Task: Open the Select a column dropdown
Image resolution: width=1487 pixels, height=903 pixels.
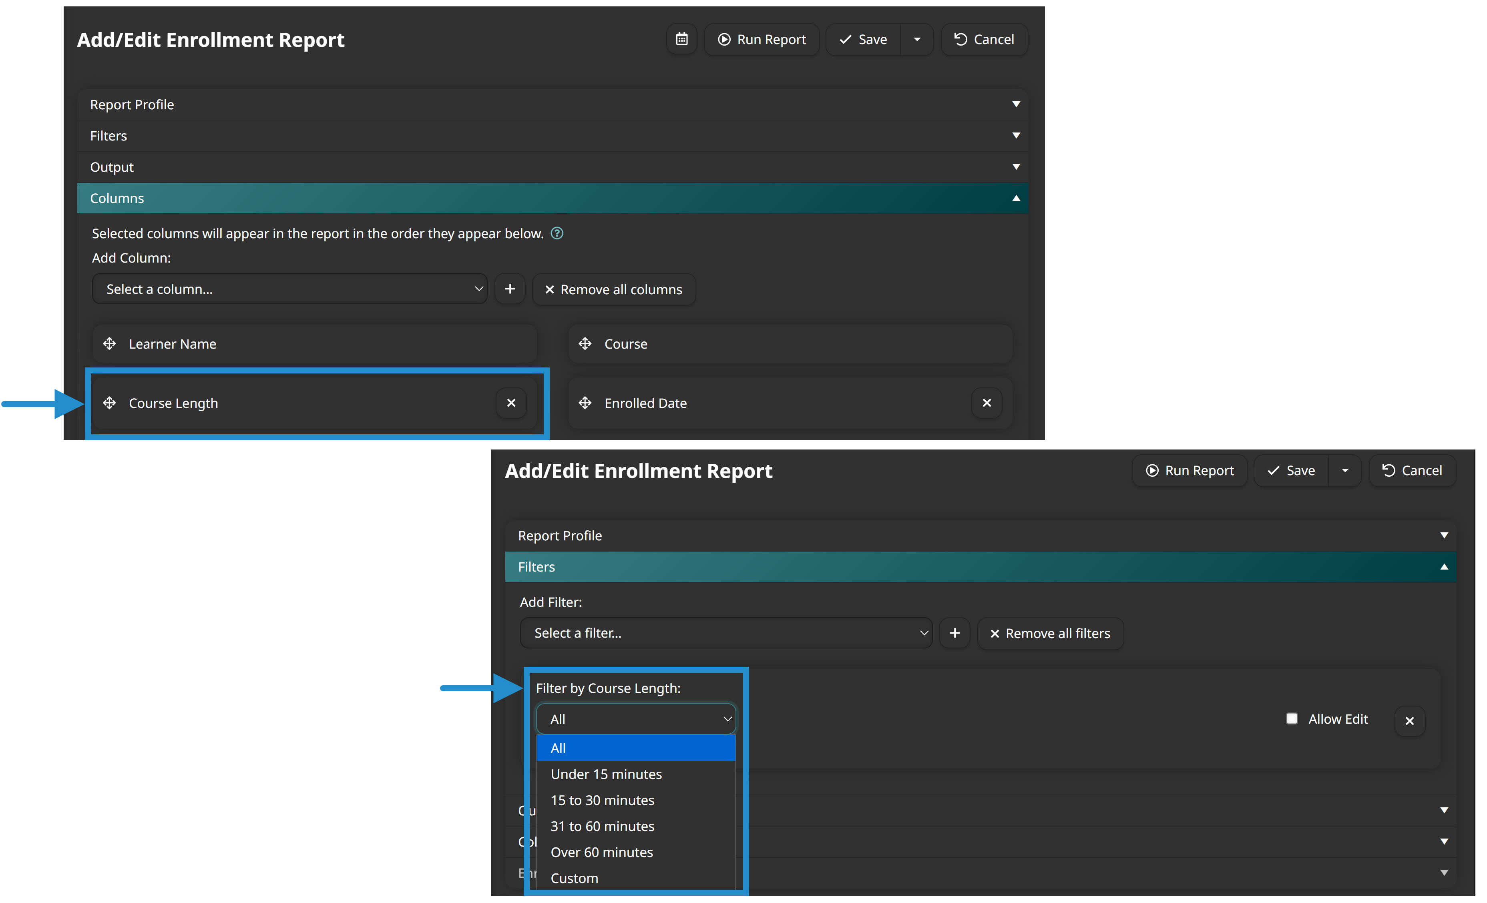Action: pos(290,289)
